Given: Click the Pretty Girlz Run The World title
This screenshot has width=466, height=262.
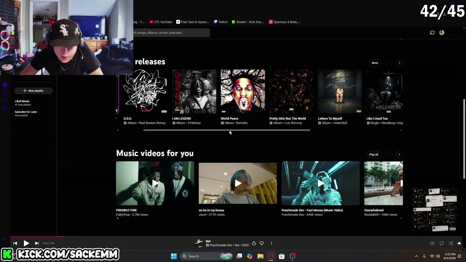Looking at the screenshot, I should (x=288, y=119).
